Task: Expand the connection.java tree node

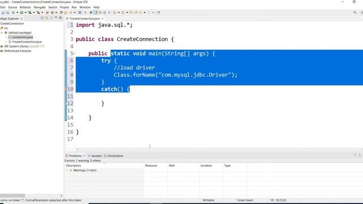Action: click(x=6, y=37)
